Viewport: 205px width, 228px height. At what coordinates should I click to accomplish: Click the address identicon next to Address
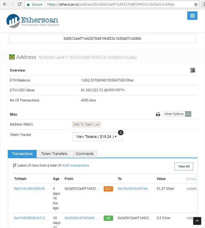[x=12, y=57]
